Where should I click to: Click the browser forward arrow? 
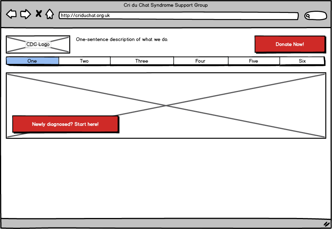25,14
